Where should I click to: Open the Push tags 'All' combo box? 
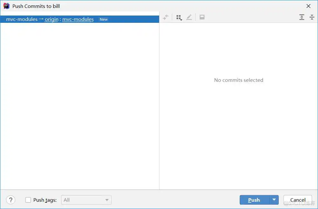tap(86, 200)
